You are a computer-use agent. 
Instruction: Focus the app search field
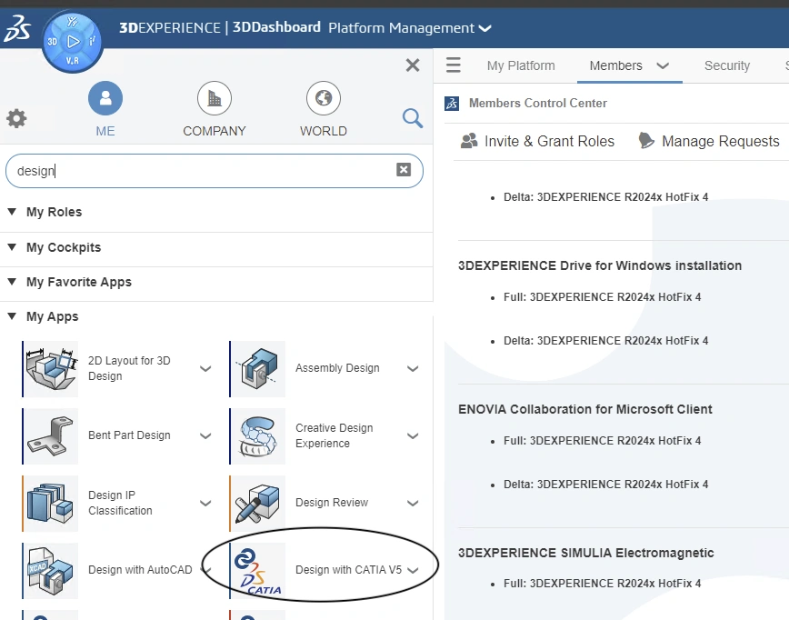[x=215, y=171]
